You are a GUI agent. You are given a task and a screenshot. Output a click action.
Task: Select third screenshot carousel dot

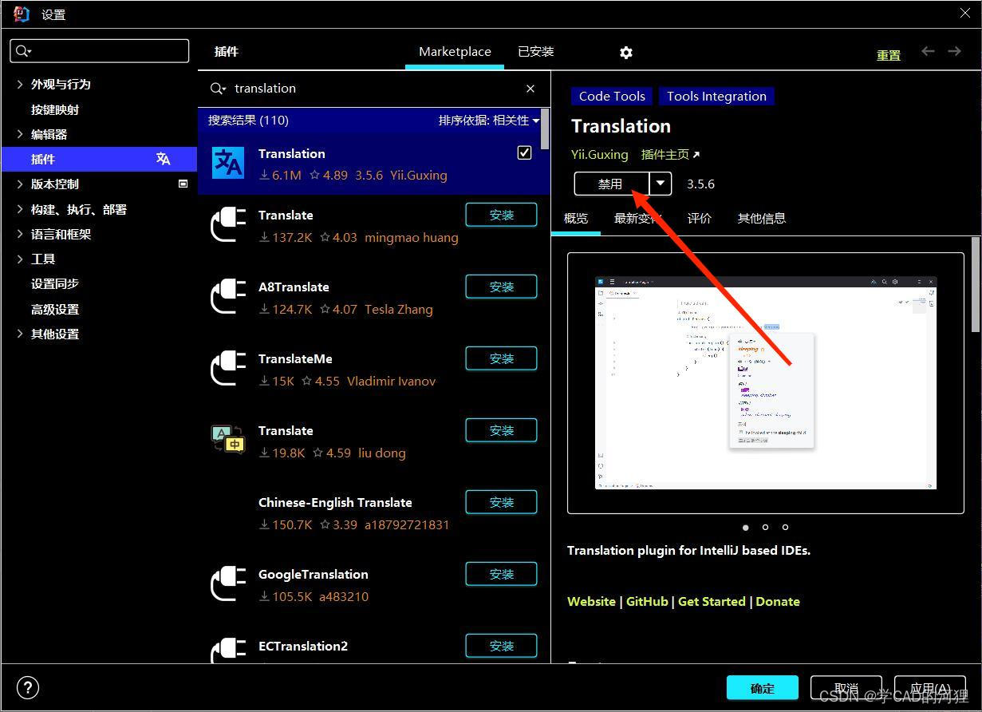(x=786, y=527)
